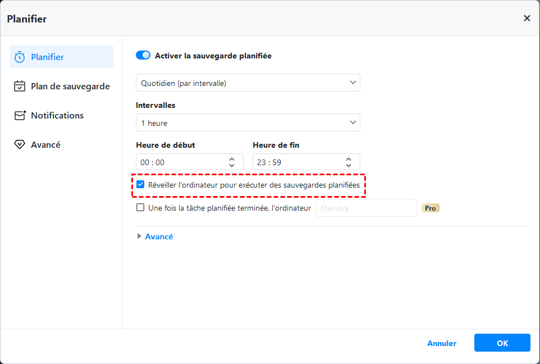Open the Intervalles 1 heure dropdown
540x364 pixels.
point(248,122)
